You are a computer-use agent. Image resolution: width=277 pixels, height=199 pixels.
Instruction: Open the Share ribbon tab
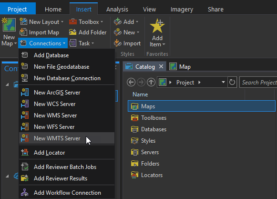(215, 9)
